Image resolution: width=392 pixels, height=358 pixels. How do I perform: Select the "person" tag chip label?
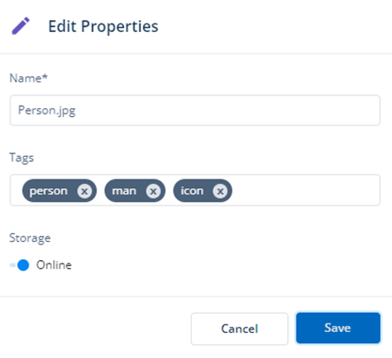[x=49, y=191]
